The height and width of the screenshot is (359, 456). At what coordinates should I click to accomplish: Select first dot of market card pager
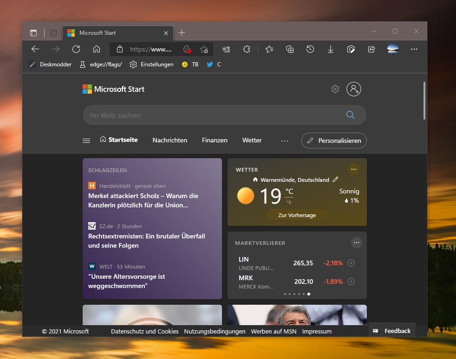[x=285, y=294]
